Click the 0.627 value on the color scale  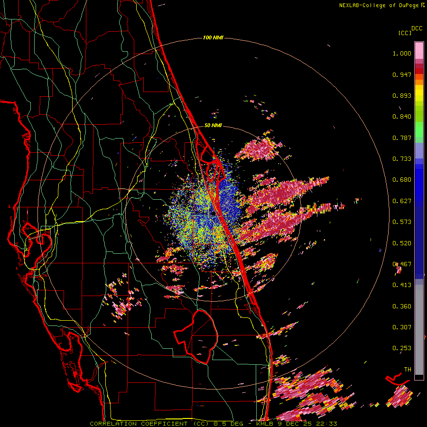point(402,201)
